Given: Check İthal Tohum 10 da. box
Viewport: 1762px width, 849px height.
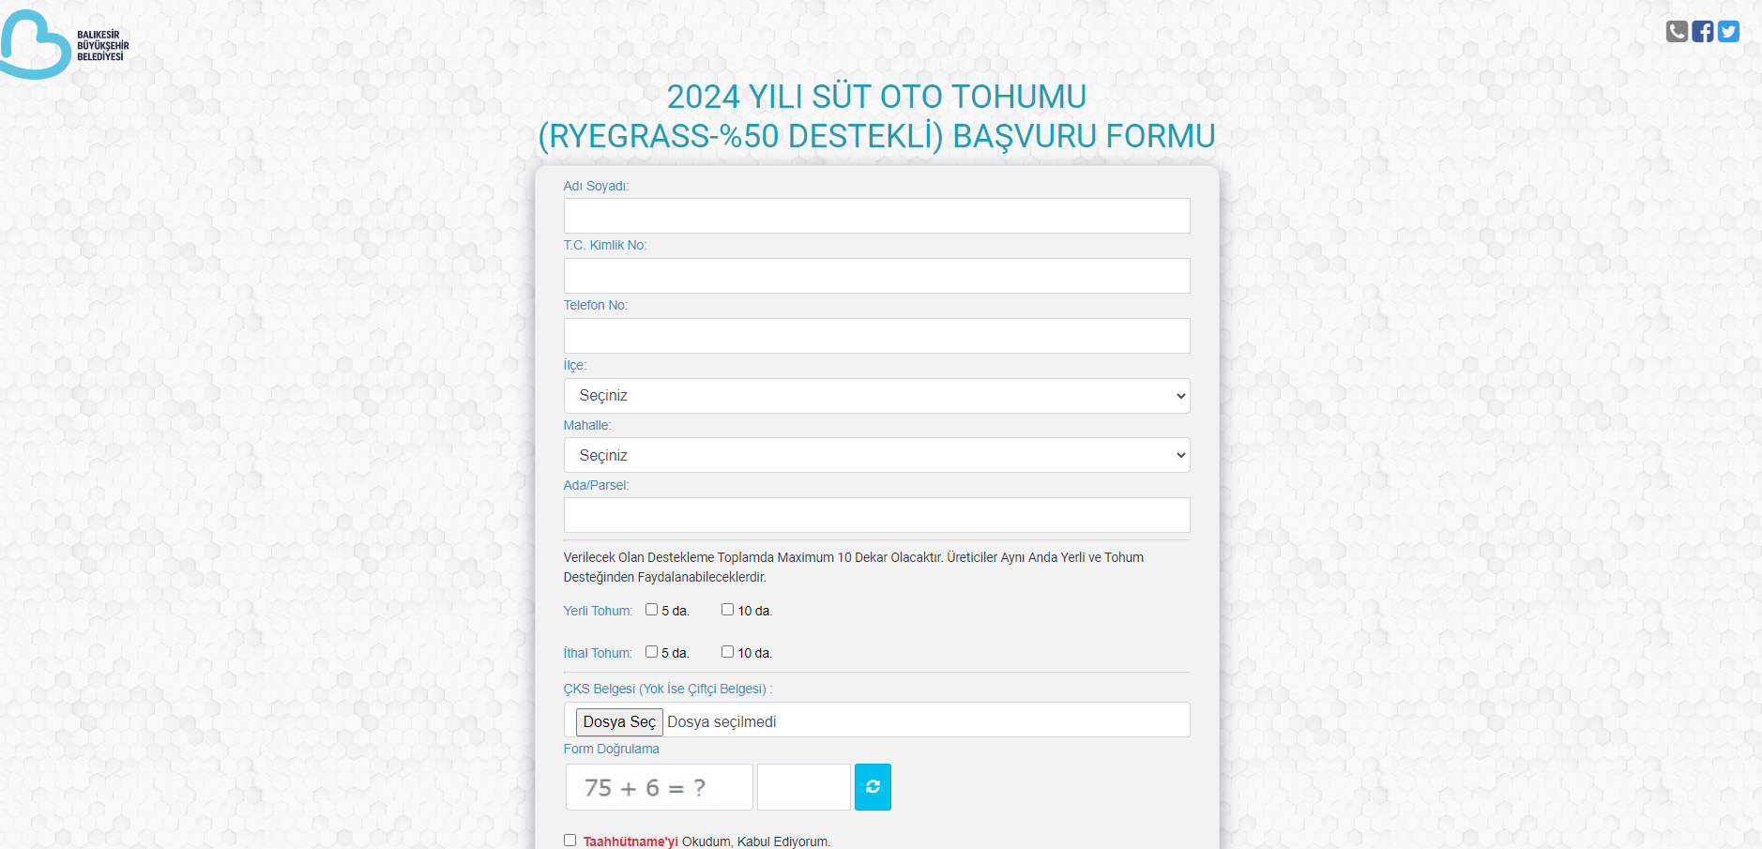Looking at the screenshot, I should [x=727, y=652].
